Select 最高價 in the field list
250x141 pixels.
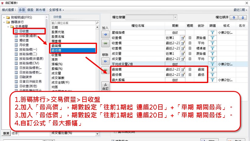(73, 46)
